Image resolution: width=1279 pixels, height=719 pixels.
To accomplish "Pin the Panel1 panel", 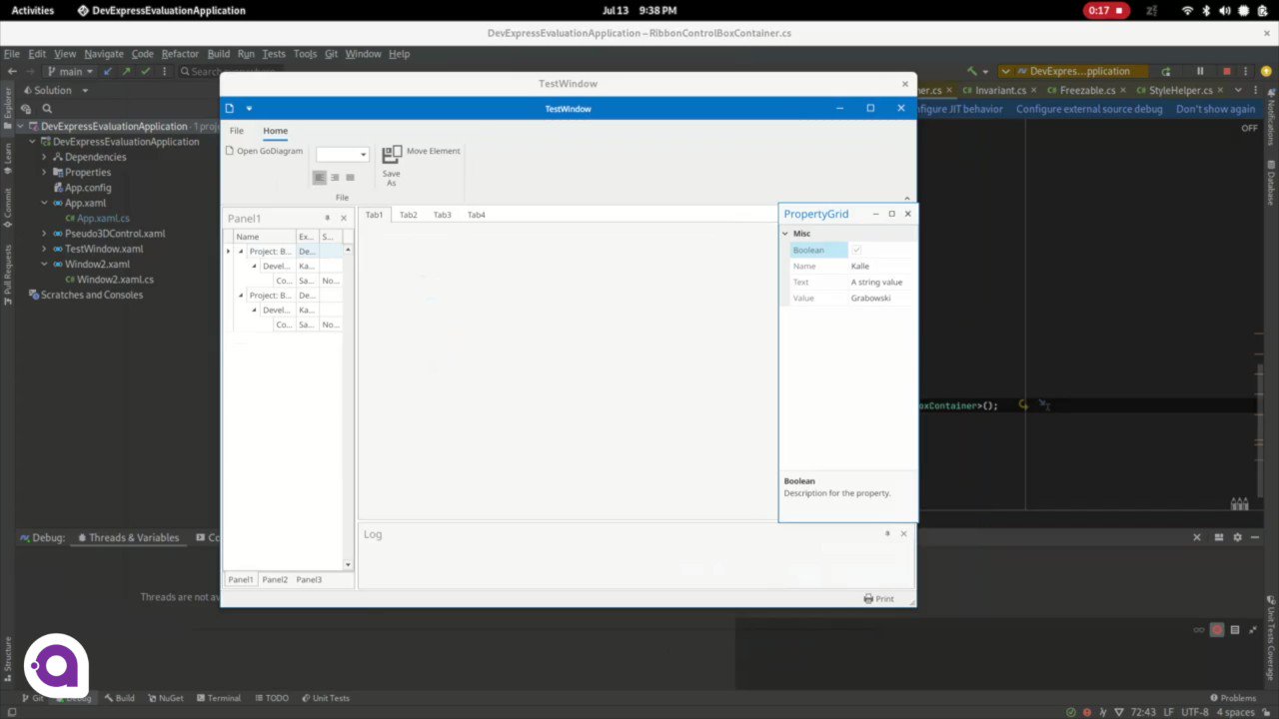I will tap(327, 217).
